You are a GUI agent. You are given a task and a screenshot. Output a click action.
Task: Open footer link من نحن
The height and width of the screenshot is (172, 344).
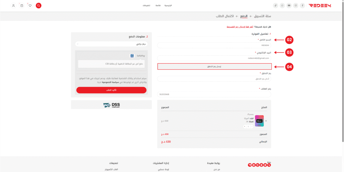pos(217,169)
